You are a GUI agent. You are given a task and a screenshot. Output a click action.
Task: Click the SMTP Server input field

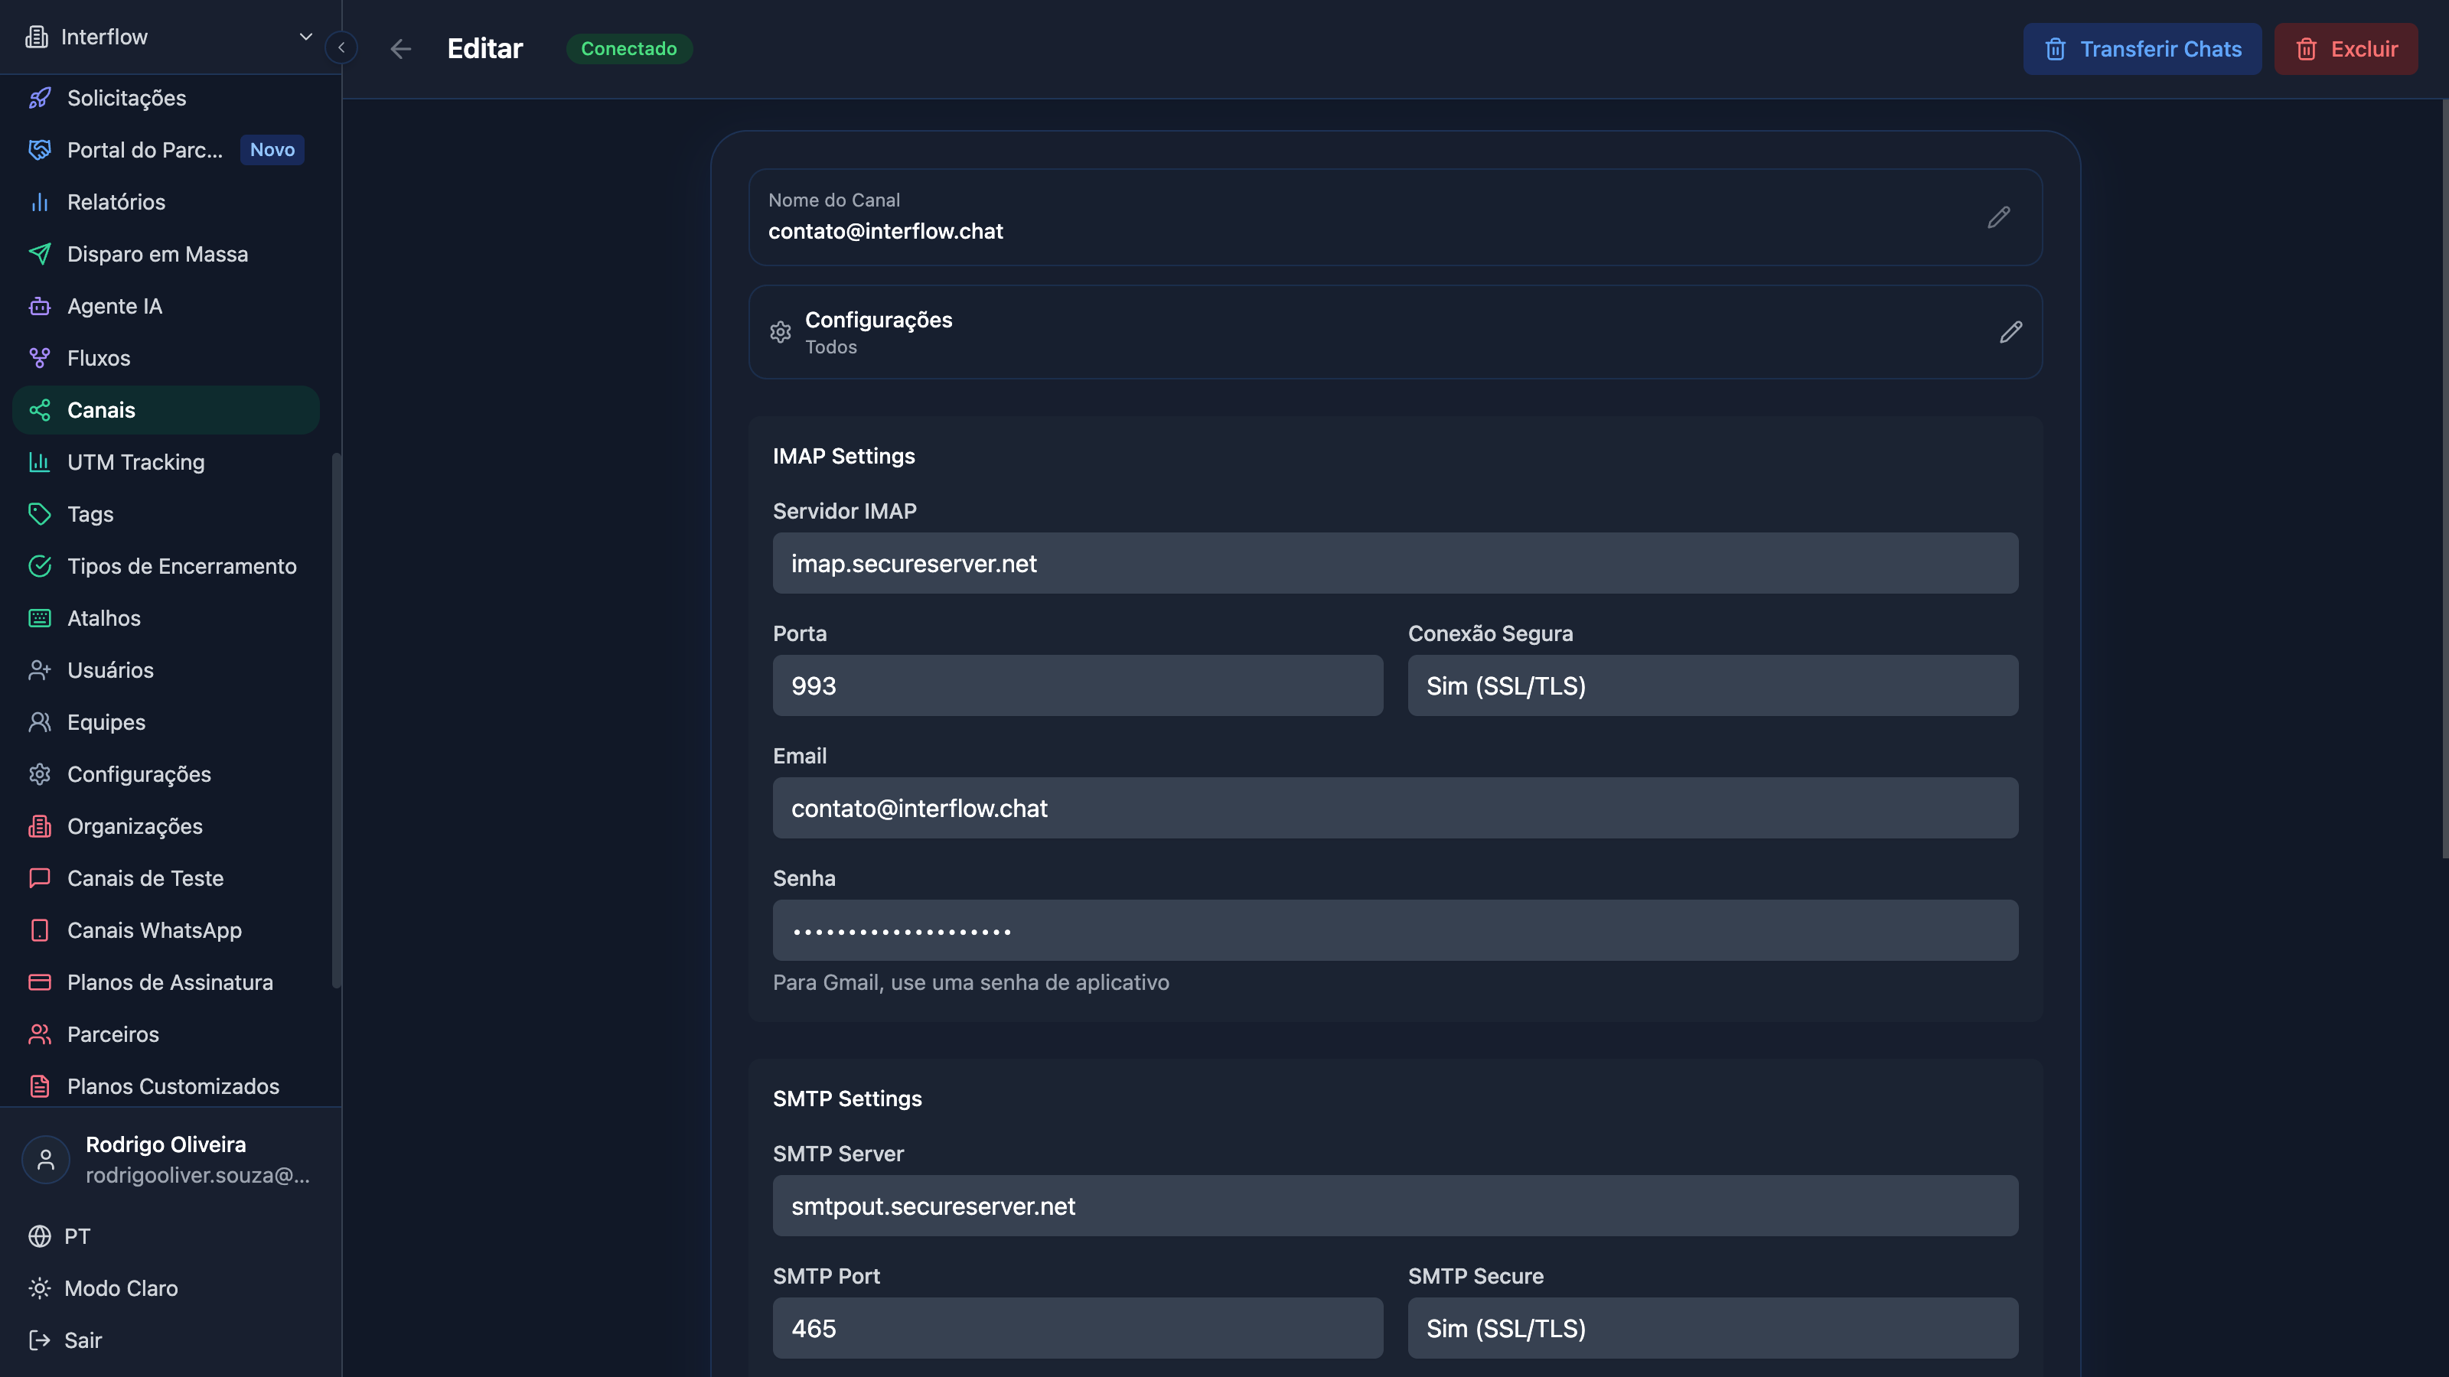click(1394, 1205)
